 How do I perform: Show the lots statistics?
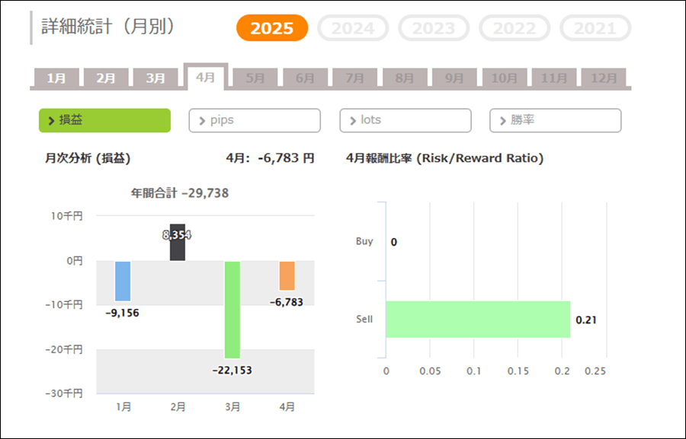coord(406,120)
